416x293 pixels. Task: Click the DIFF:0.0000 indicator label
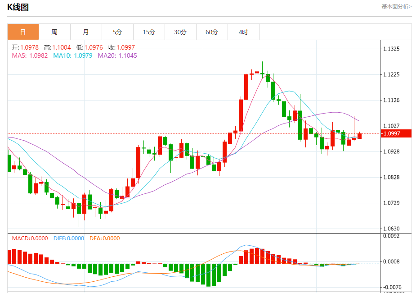click(69, 238)
